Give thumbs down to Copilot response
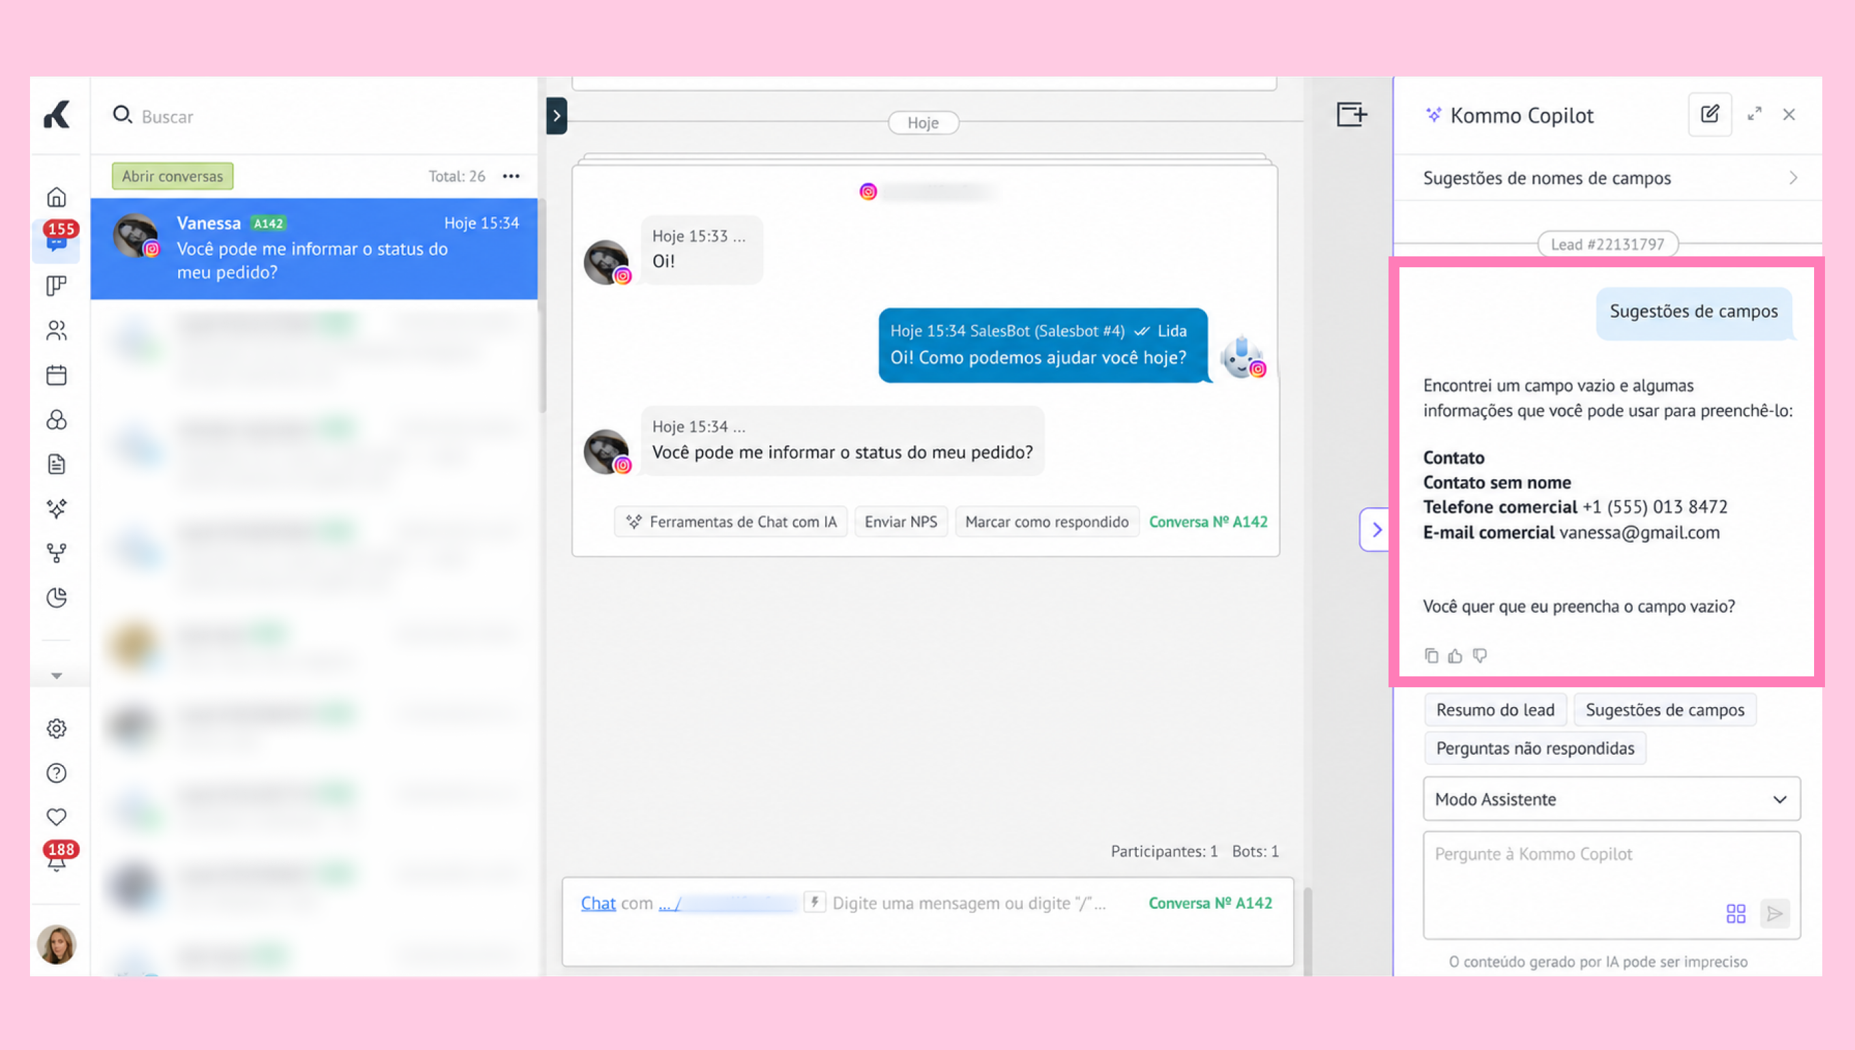Image resolution: width=1855 pixels, height=1050 pixels. coord(1480,655)
